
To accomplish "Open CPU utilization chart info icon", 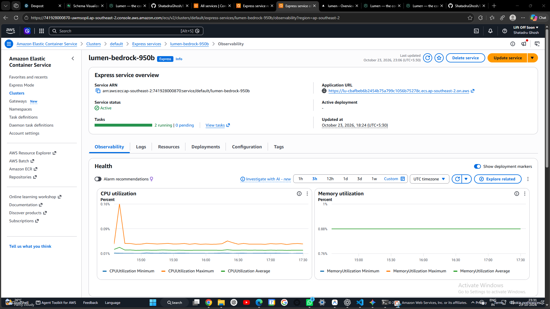I will point(299,194).
